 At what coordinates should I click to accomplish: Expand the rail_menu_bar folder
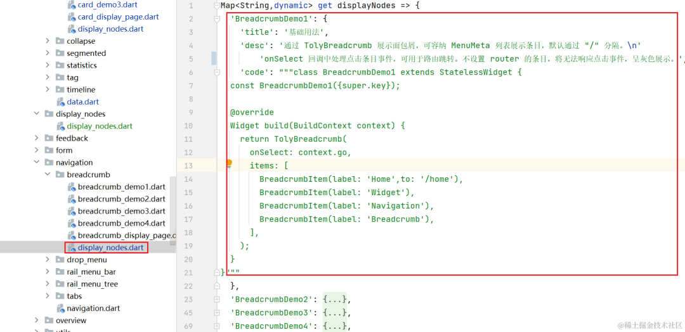coord(48,272)
